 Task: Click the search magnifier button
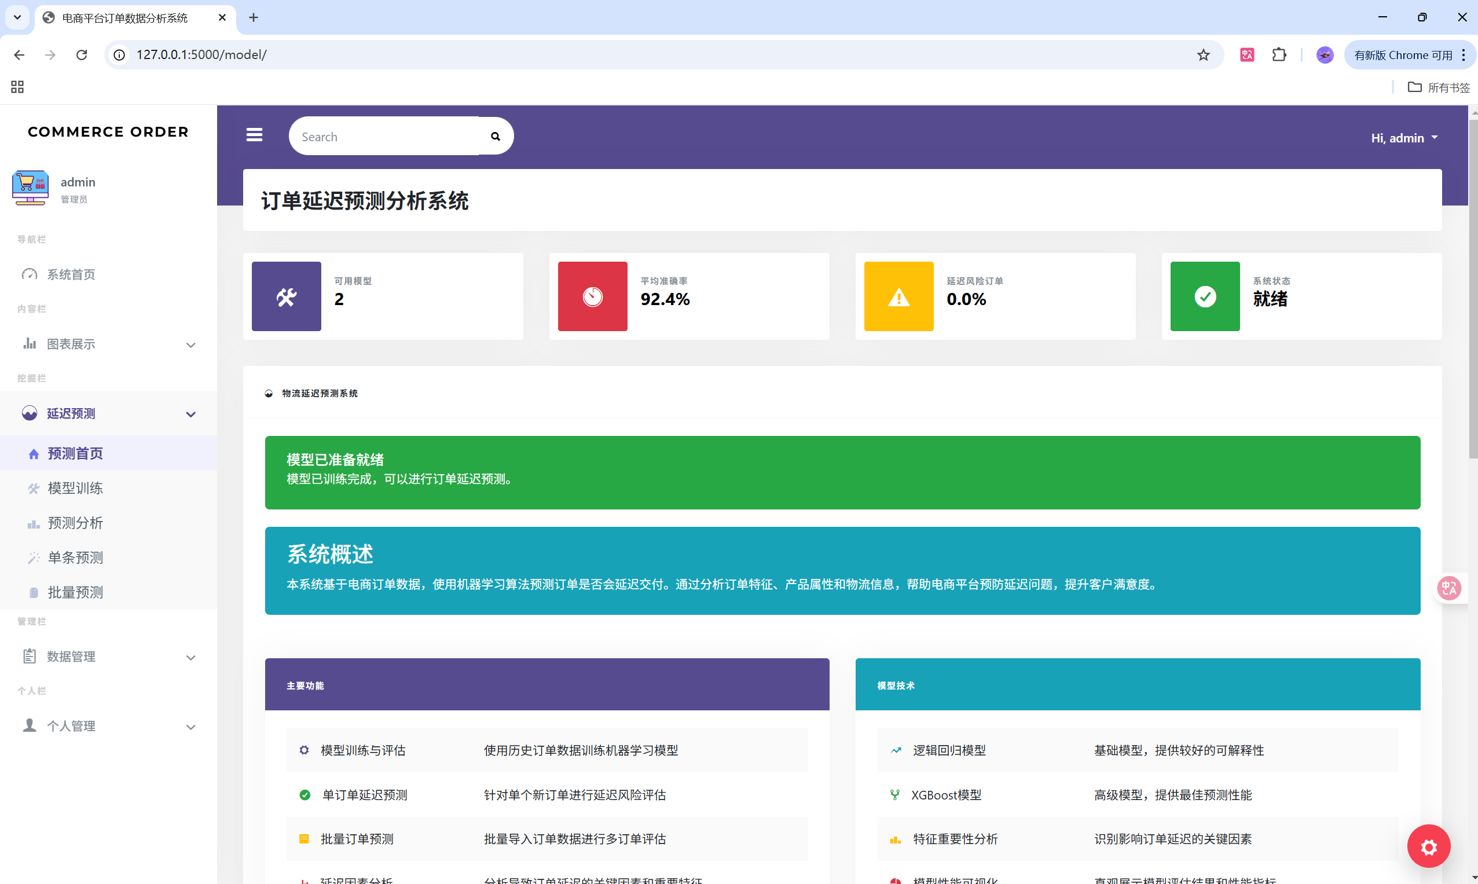pyautogui.click(x=495, y=137)
